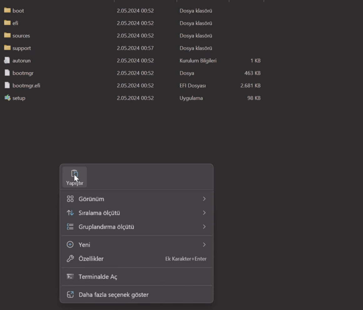Screen dimensions: 363x310
Task: Click the autorun file icon
Action: (x=7, y=60)
